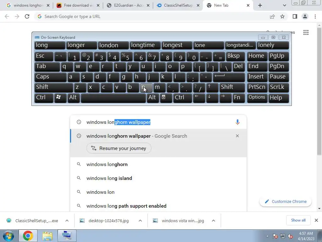Expand options for ClassicShellSetup download
Screen dimensions: 322x242
(x=67, y=221)
